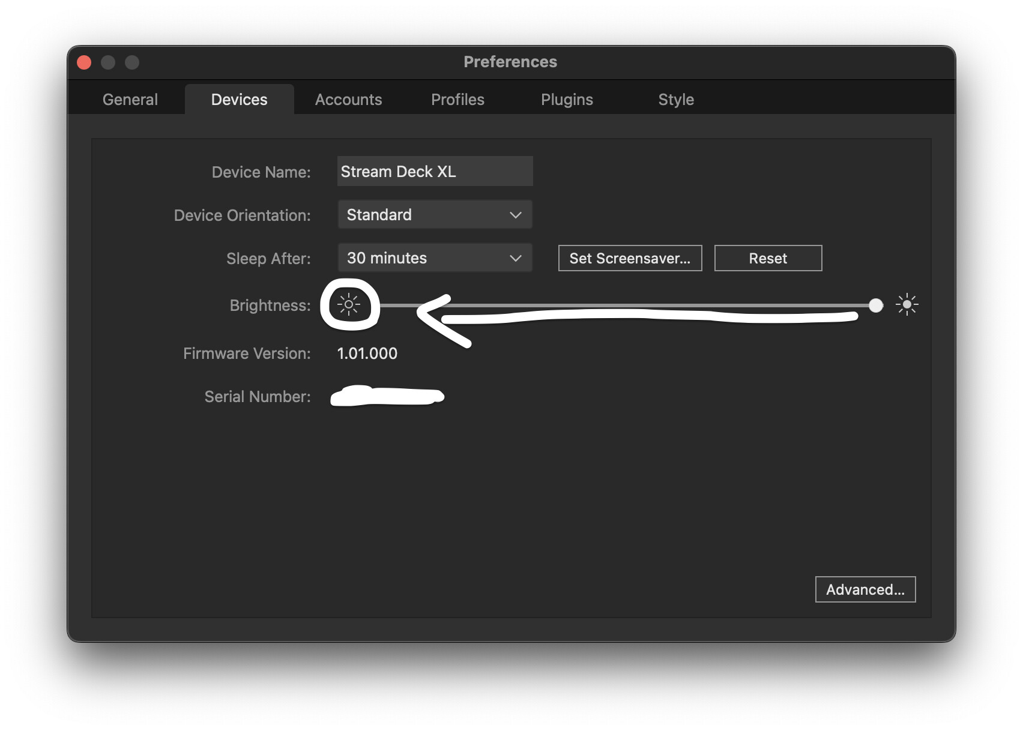Click the Brightness slider handle
This screenshot has height=731, width=1023.
tap(876, 305)
